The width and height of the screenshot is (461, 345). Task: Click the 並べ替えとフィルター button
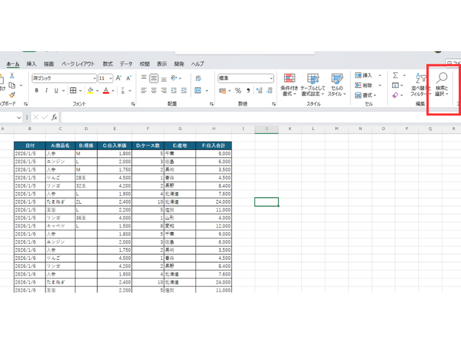tap(420, 84)
